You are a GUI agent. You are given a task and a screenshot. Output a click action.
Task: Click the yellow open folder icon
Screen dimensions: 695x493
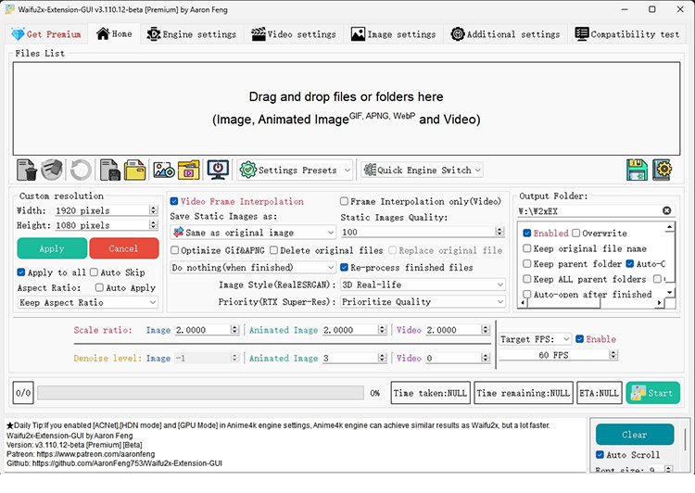[134, 170]
